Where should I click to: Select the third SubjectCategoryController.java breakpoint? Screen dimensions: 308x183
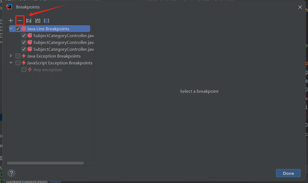[x=64, y=49]
